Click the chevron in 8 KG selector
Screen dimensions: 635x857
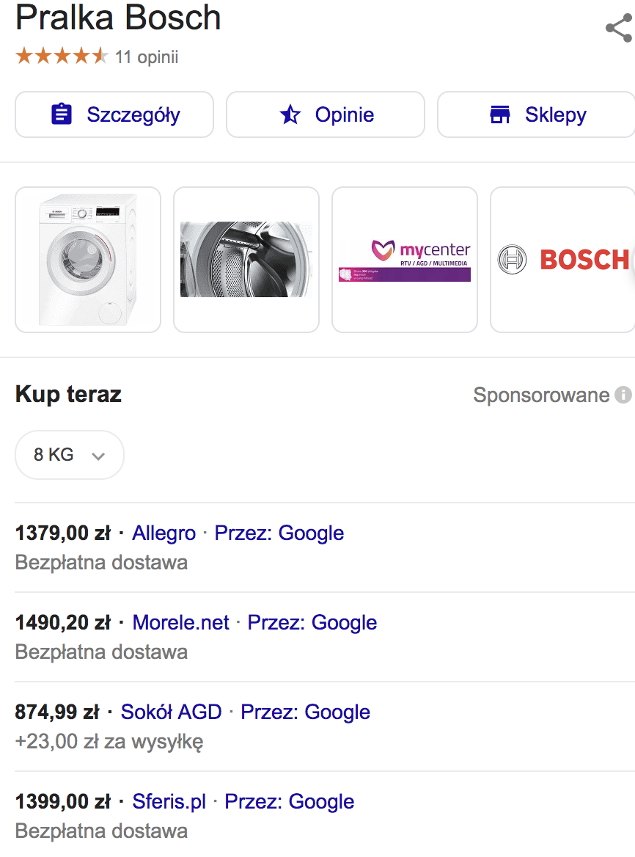tap(98, 456)
